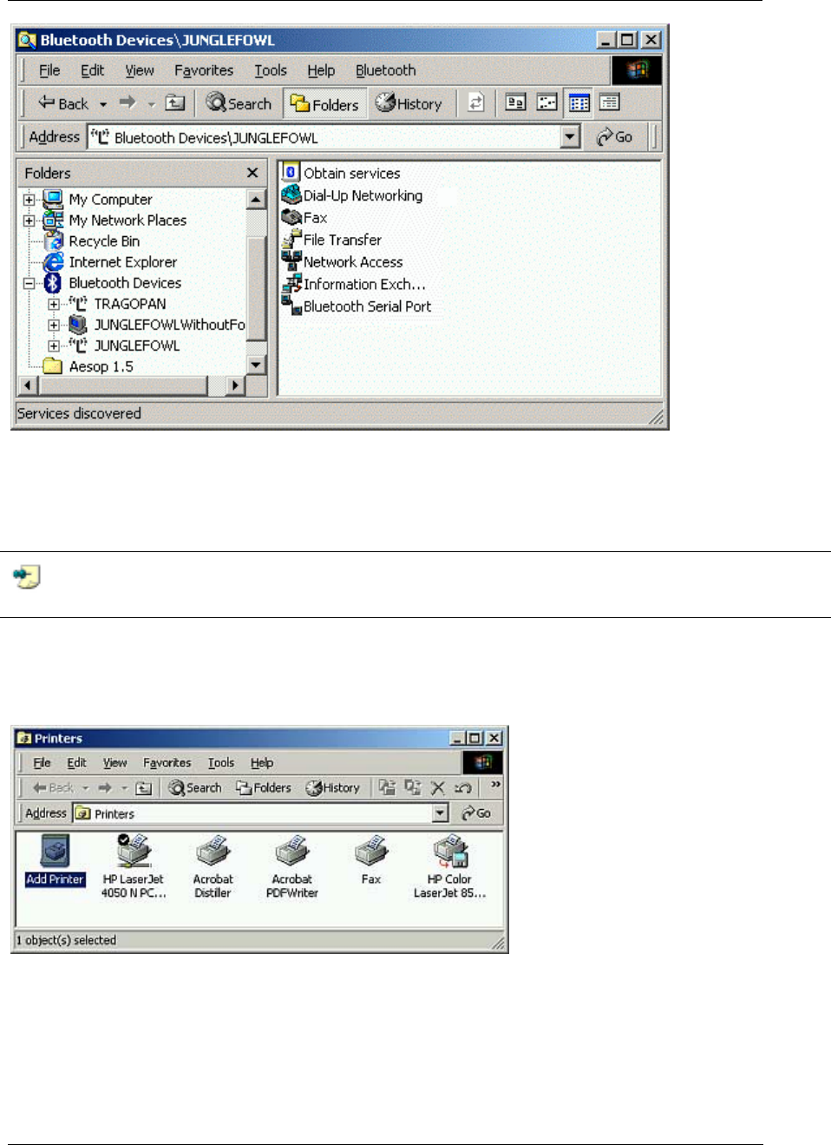Expand My Computer in the folder tree
The image size is (831, 1145).
pos(29,200)
